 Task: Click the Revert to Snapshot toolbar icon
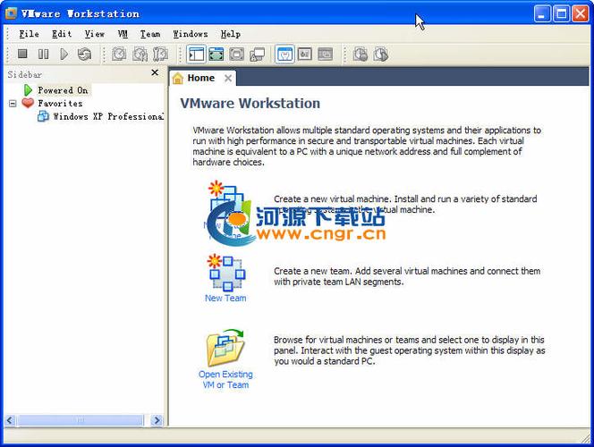click(x=140, y=55)
